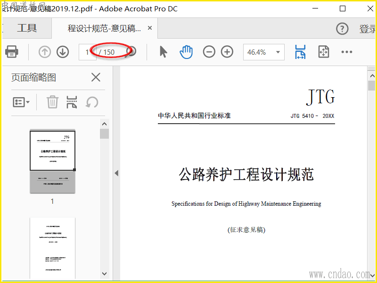
Task: Click the JTG 5410 - 20XX code
Action: (312, 116)
